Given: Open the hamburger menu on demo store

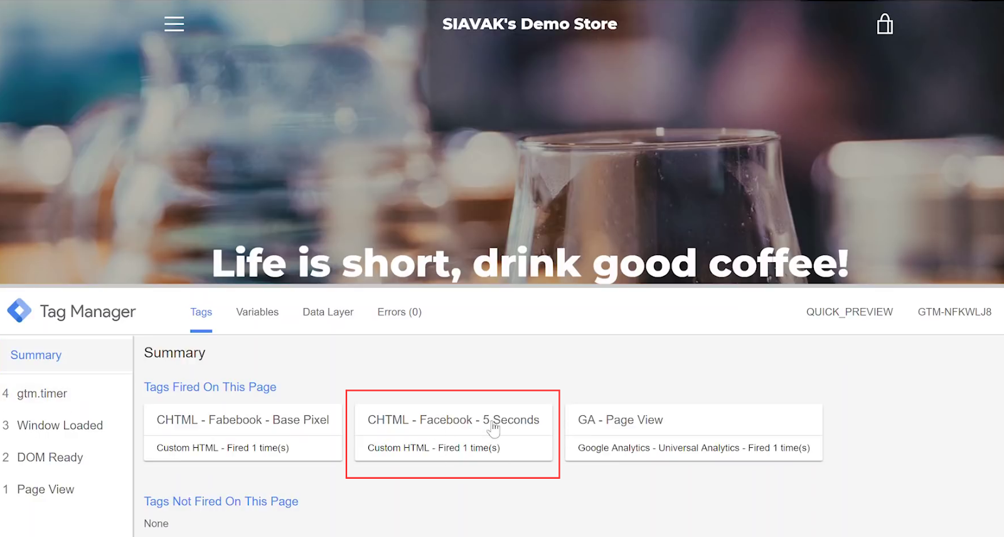Looking at the screenshot, I should tap(174, 24).
